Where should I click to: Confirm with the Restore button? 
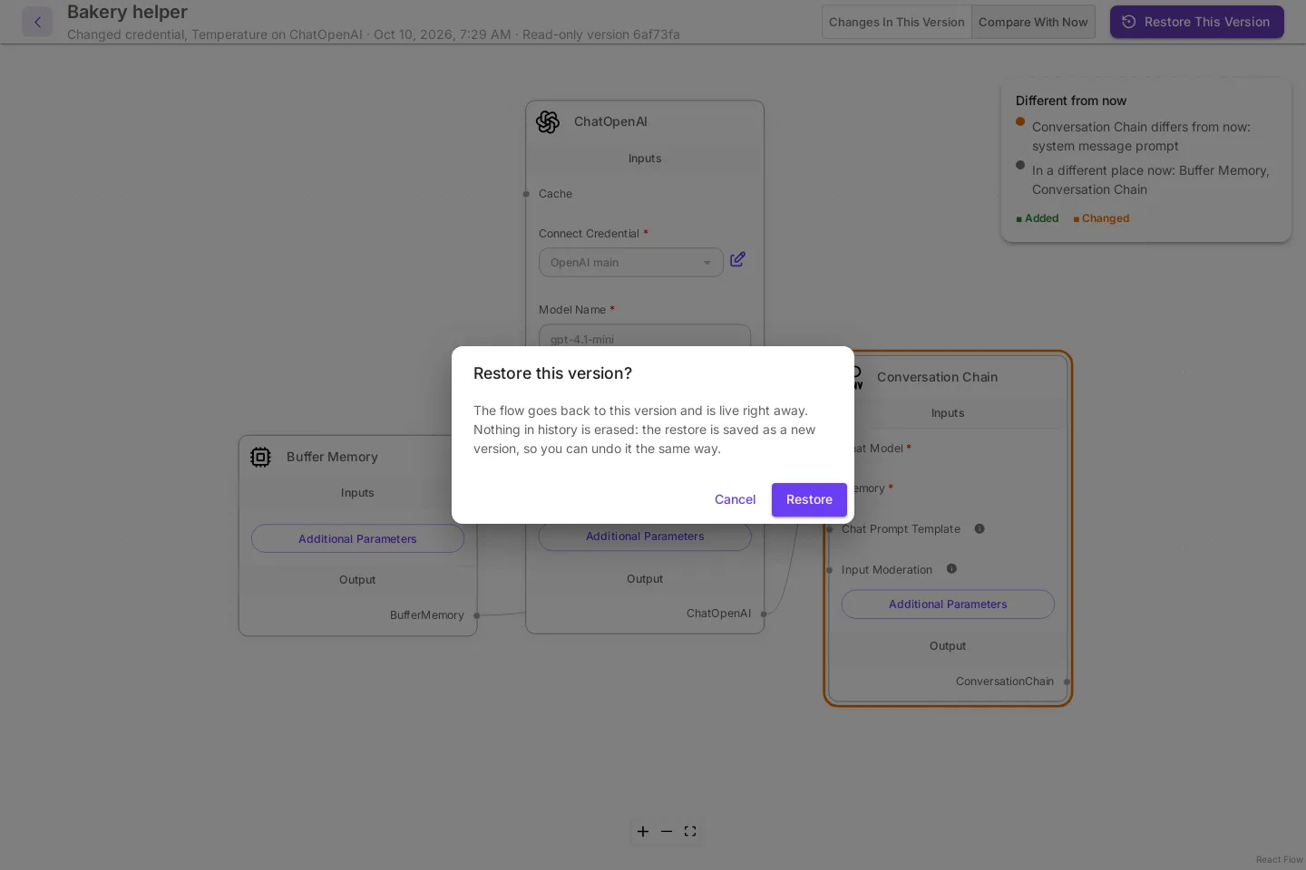tap(809, 499)
